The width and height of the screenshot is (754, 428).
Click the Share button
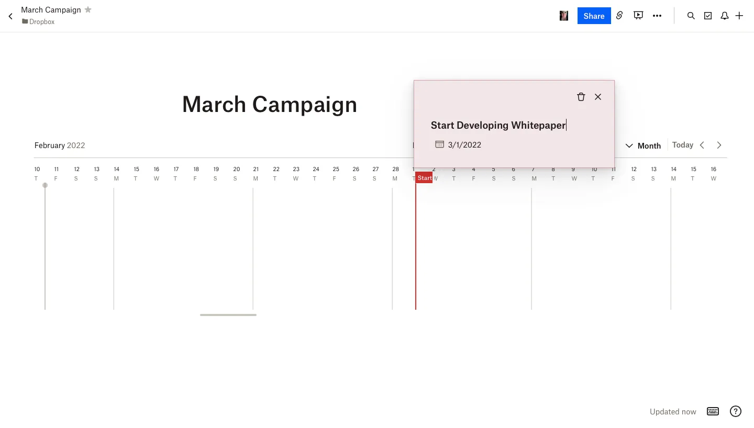[594, 16]
